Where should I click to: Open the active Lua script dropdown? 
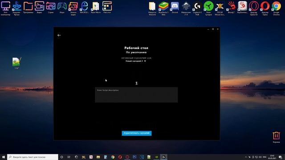pos(136,61)
